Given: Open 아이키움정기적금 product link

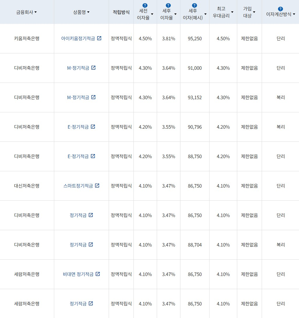Looking at the screenshot, I should tap(78, 39).
